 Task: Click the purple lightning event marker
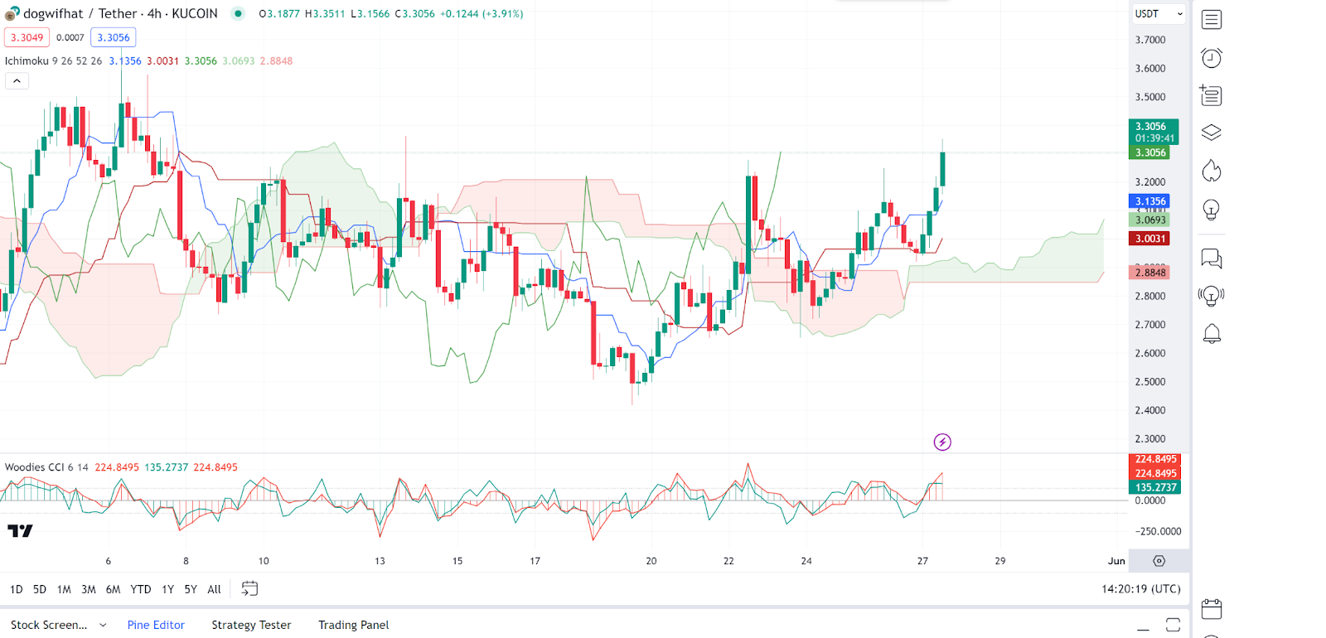pos(942,442)
